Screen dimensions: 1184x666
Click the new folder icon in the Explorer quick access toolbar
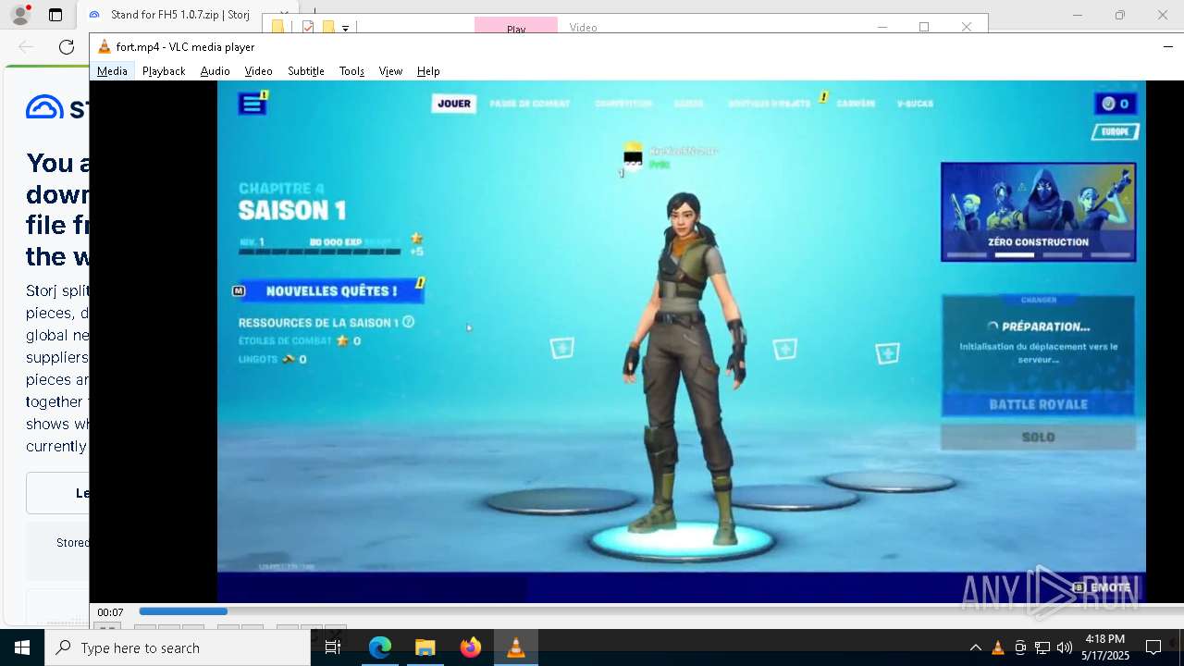(327, 28)
